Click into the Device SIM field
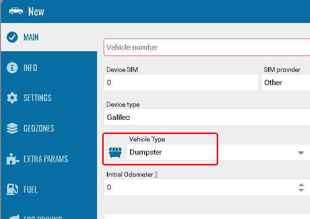The width and height of the screenshot is (310, 219). [x=180, y=83]
